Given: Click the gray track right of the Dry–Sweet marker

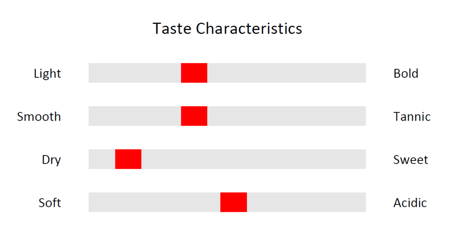Looking at the screenshot, I should tap(253, 159).
